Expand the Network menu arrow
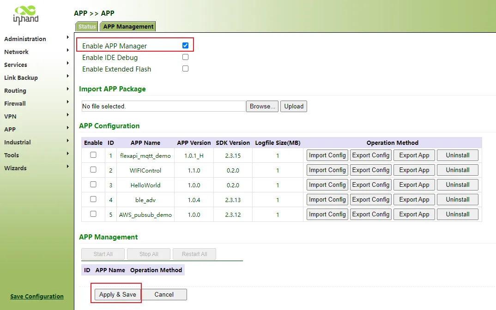 68,50
